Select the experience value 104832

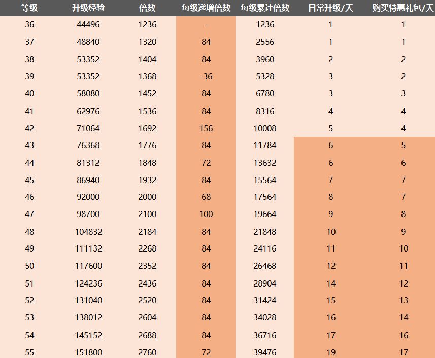87,231
